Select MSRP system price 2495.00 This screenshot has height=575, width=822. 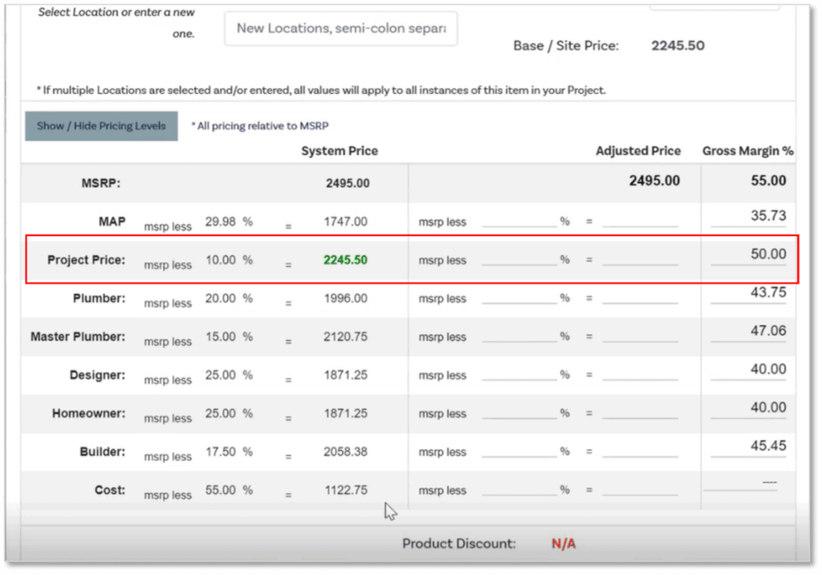(x=348, y=183)
